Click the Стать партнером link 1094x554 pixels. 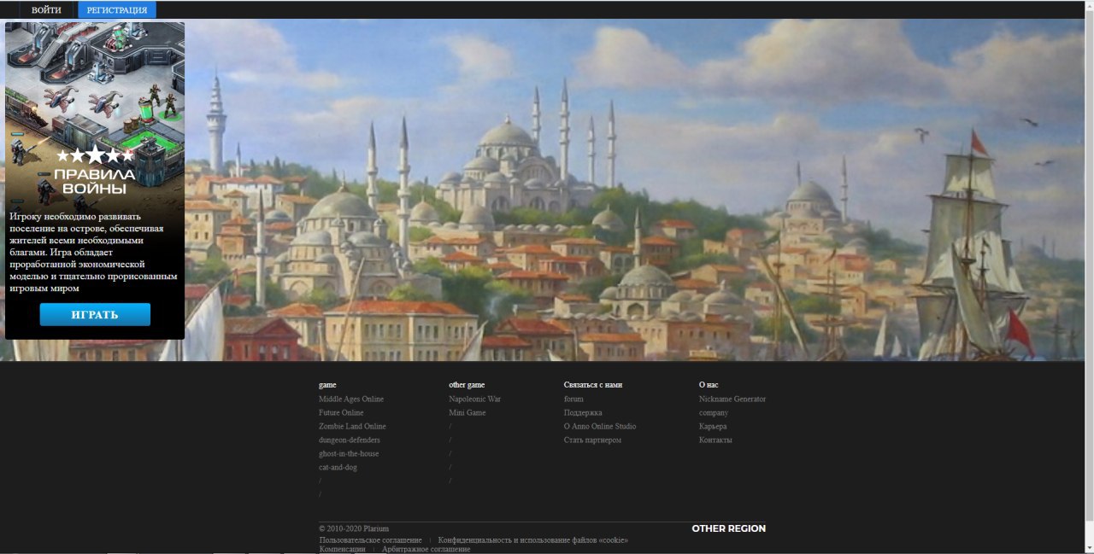point(592,440)
